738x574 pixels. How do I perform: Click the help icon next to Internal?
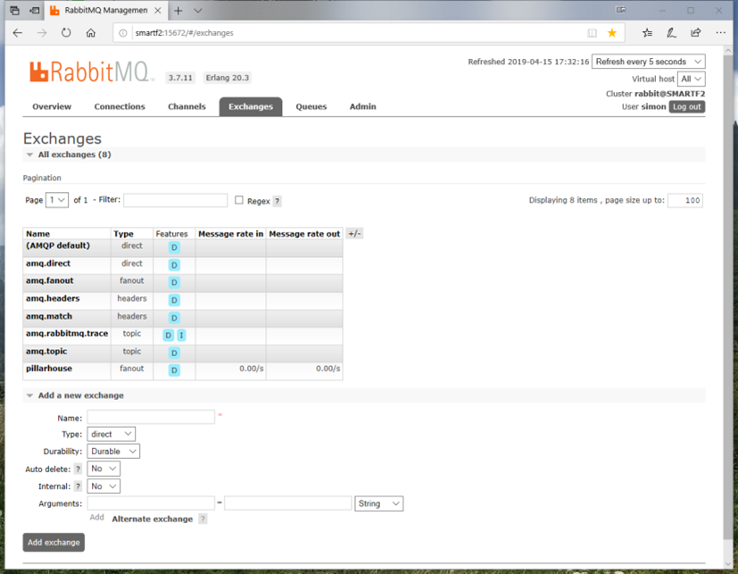click(x=79, y=487)
